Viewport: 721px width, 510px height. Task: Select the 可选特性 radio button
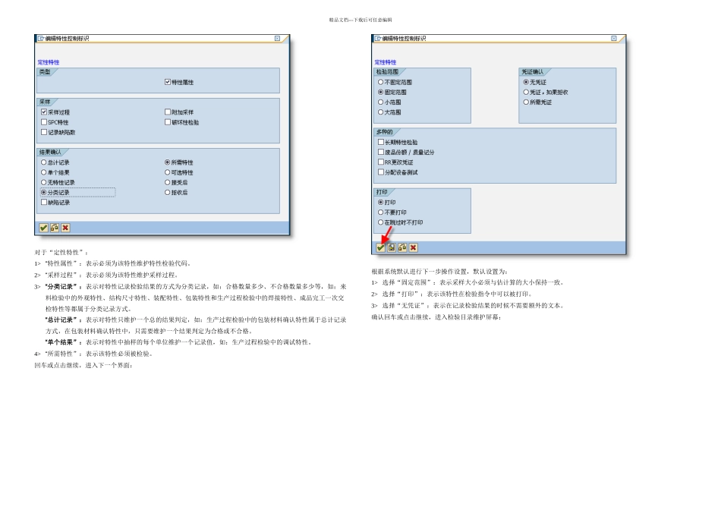pyautogui.click(x=168, y=172)
